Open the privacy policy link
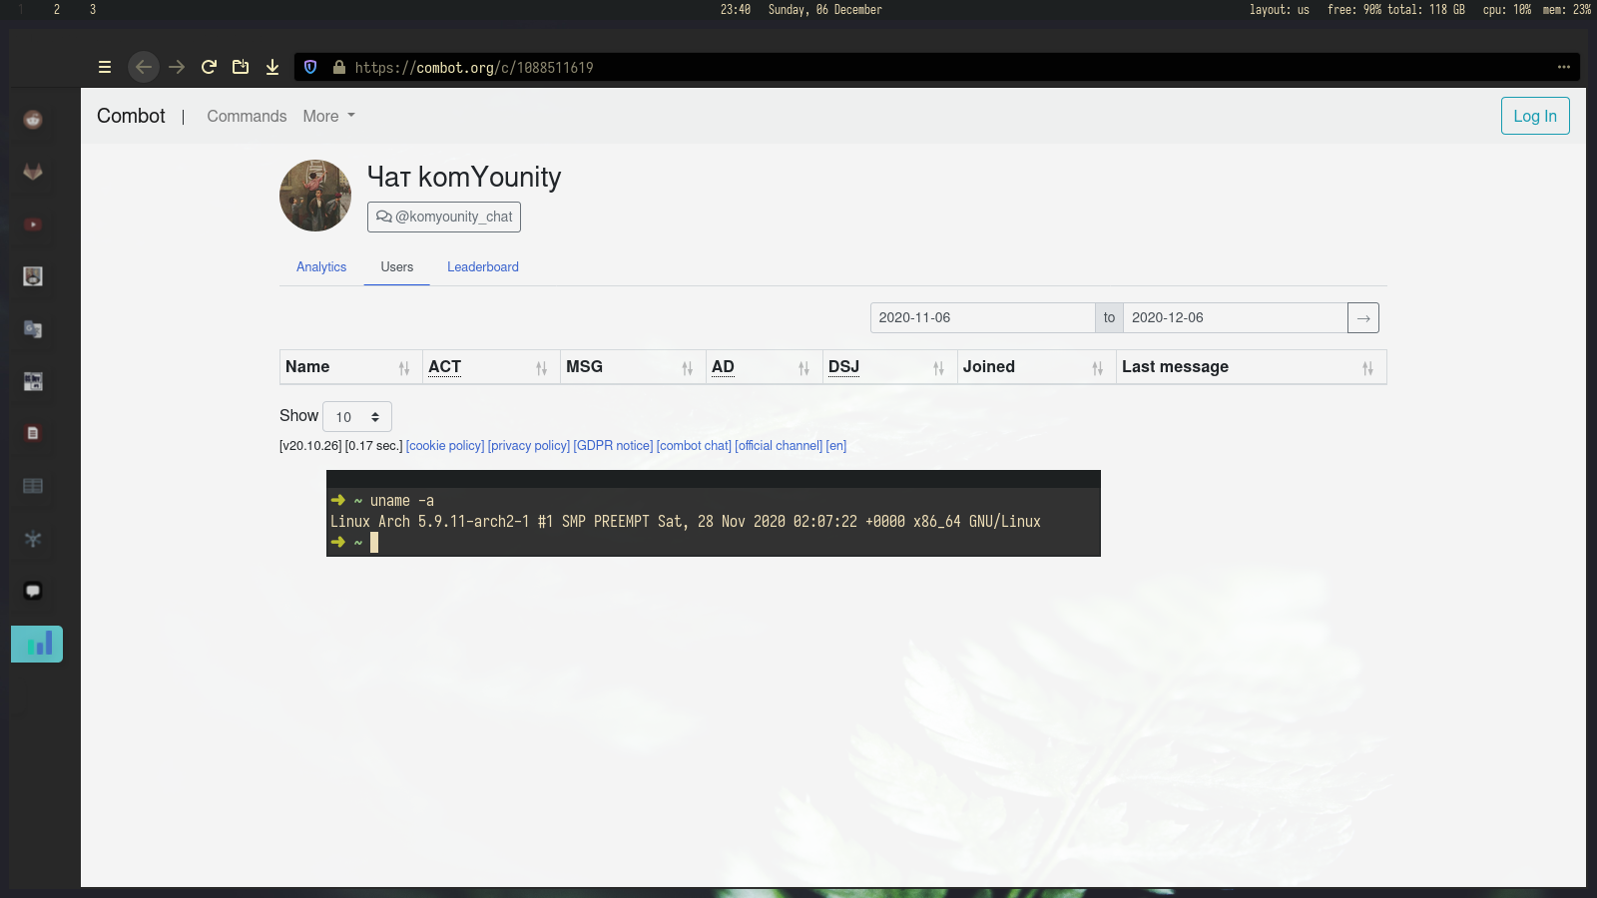 (x=529, y=446)
